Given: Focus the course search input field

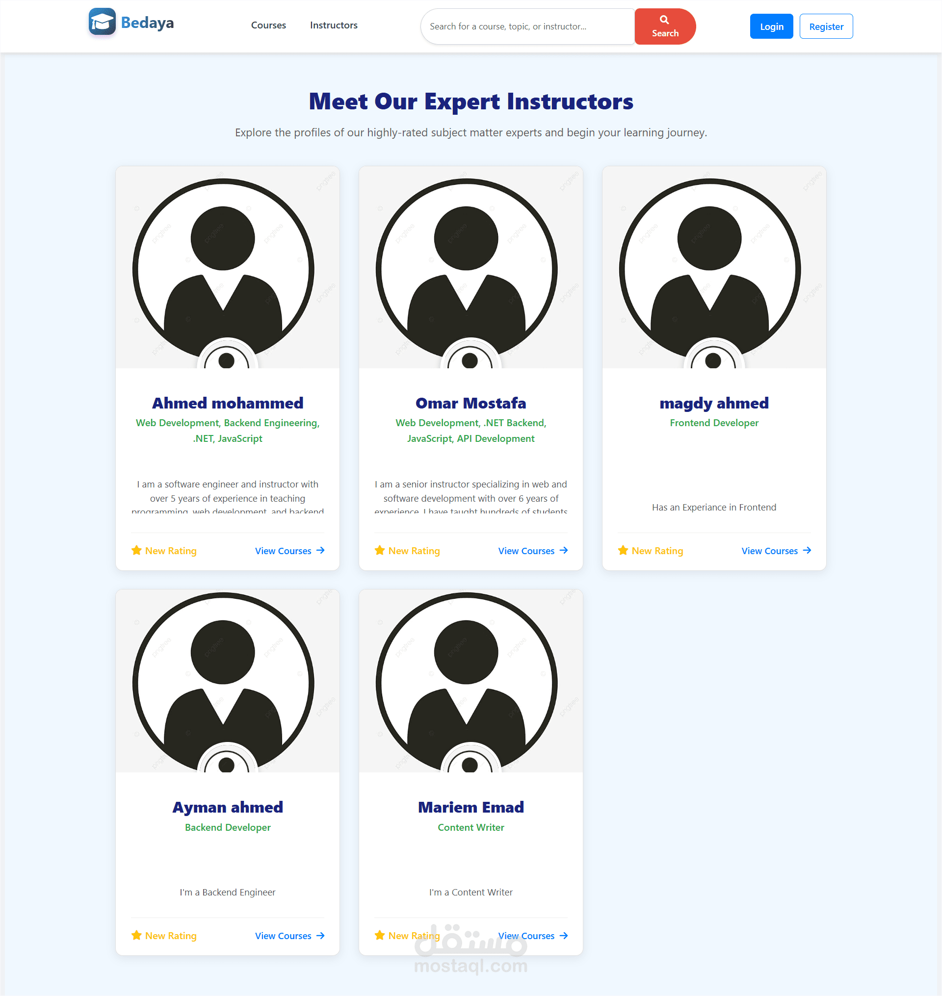Looking at the screenshot, I should (527, 26).
